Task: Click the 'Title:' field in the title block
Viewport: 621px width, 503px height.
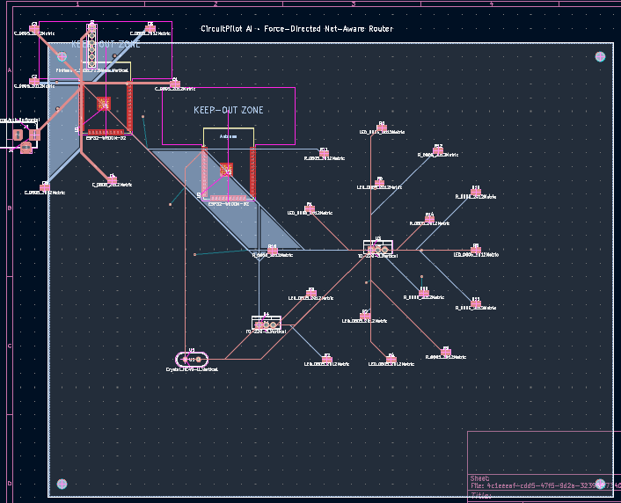Action: [480, 496]
